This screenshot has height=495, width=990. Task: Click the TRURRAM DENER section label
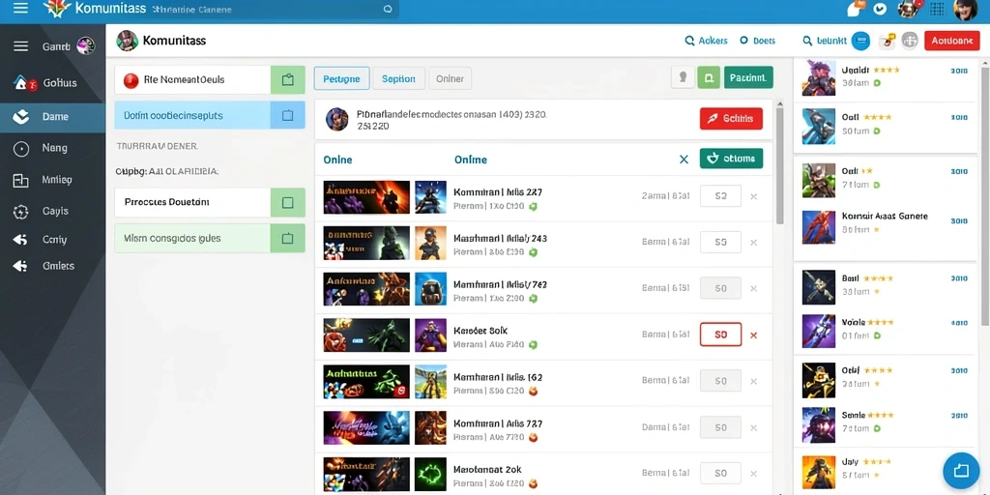[x=158, y=146]
